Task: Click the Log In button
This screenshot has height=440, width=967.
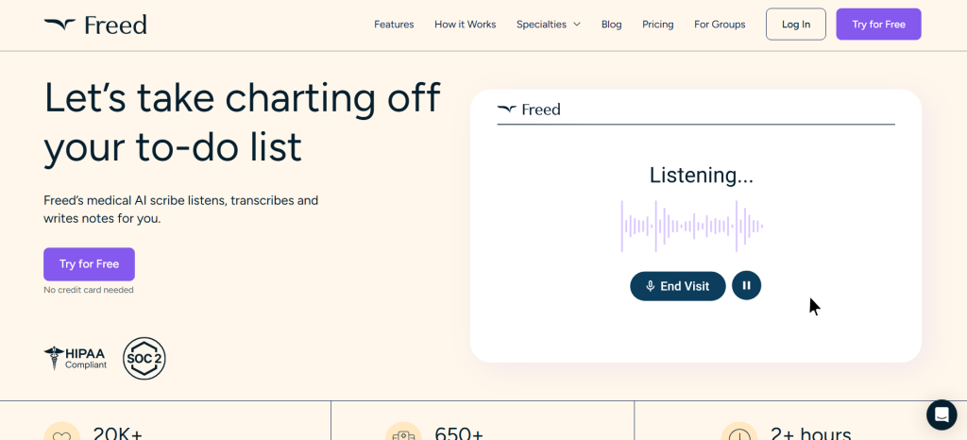Action: tap(795, 25)
